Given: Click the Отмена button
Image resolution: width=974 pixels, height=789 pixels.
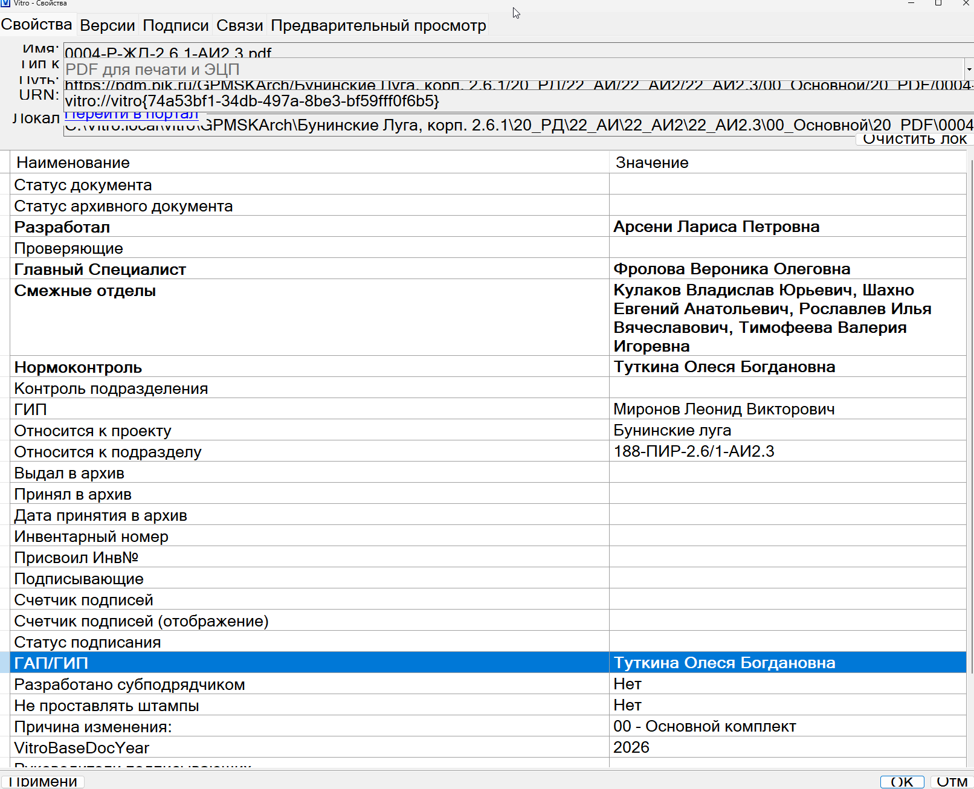Looking at the screenshot, I should [952, 782].
